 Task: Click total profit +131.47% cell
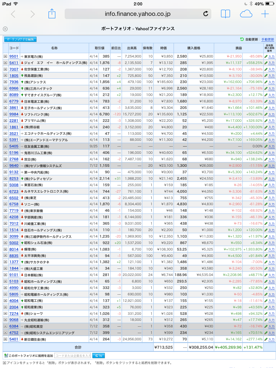coord(253,347)
